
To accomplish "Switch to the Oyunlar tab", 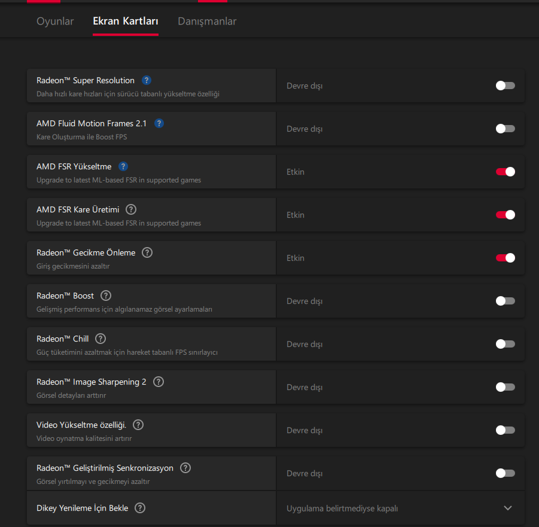I will [55, 22].
